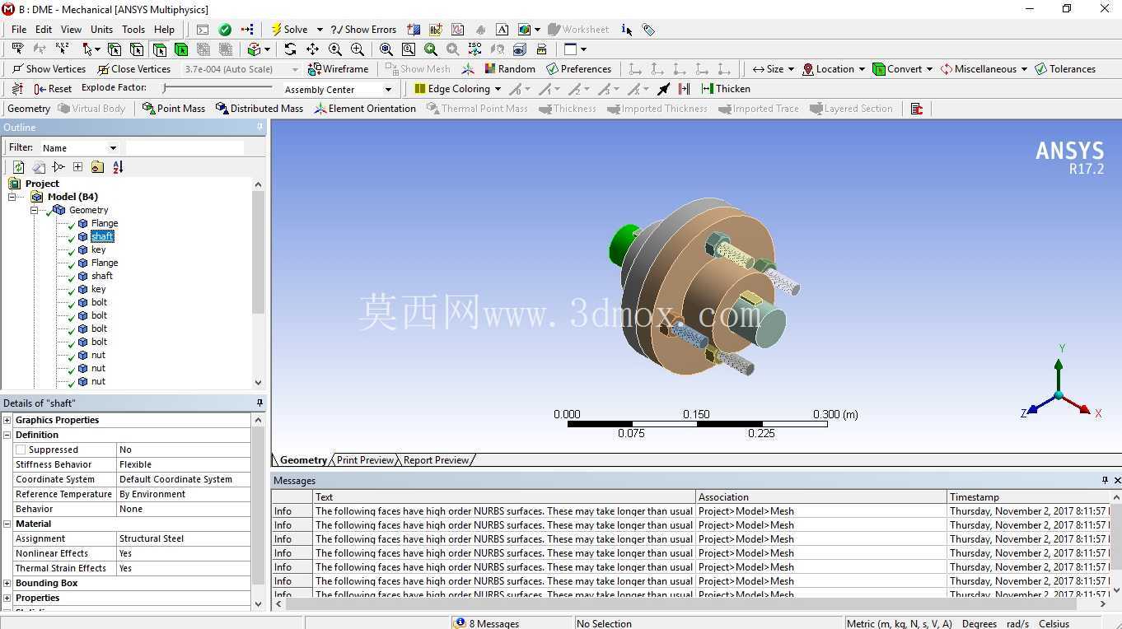
Task: Click Selection Information icon
Action: point(627,30)
